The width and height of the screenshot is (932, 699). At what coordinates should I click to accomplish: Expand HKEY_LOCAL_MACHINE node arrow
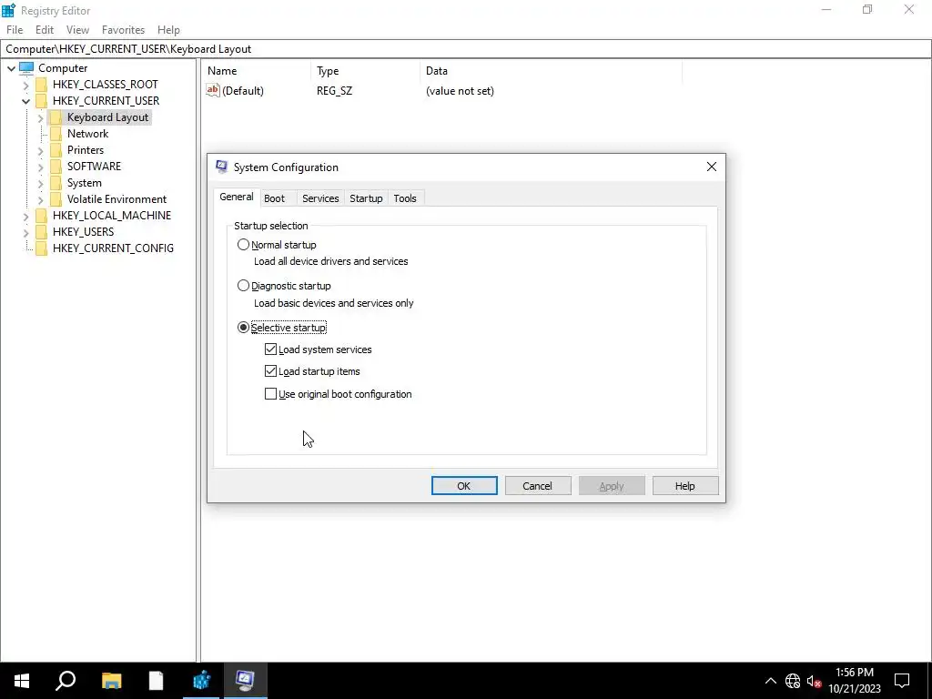coord(25,216)
